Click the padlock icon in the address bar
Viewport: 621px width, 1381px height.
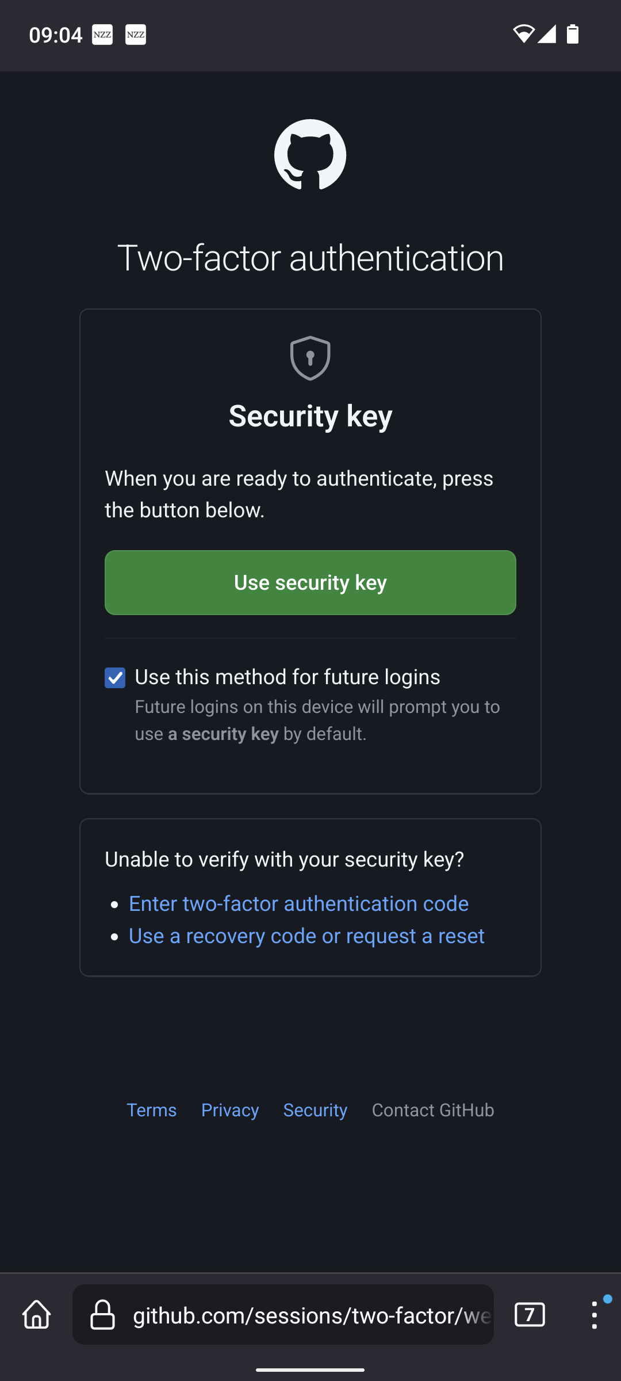point(102,1315)
